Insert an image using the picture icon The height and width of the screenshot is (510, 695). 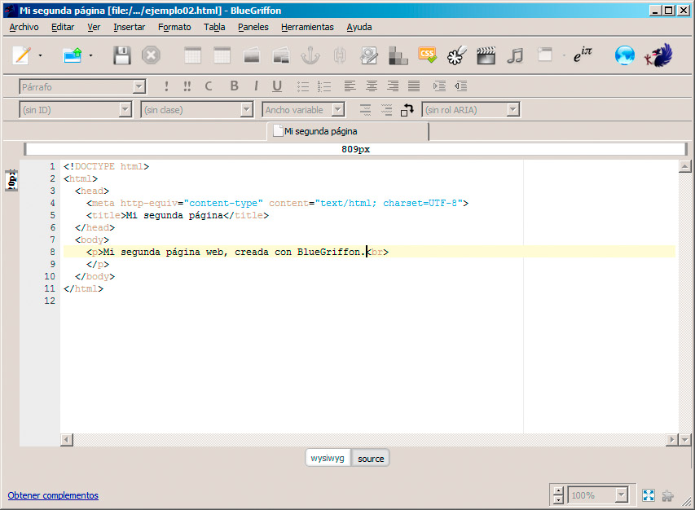coord(251,56)
